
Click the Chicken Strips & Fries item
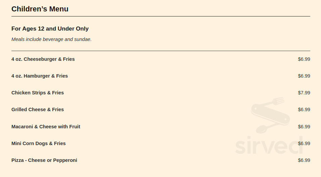click(x=38, y=93)
